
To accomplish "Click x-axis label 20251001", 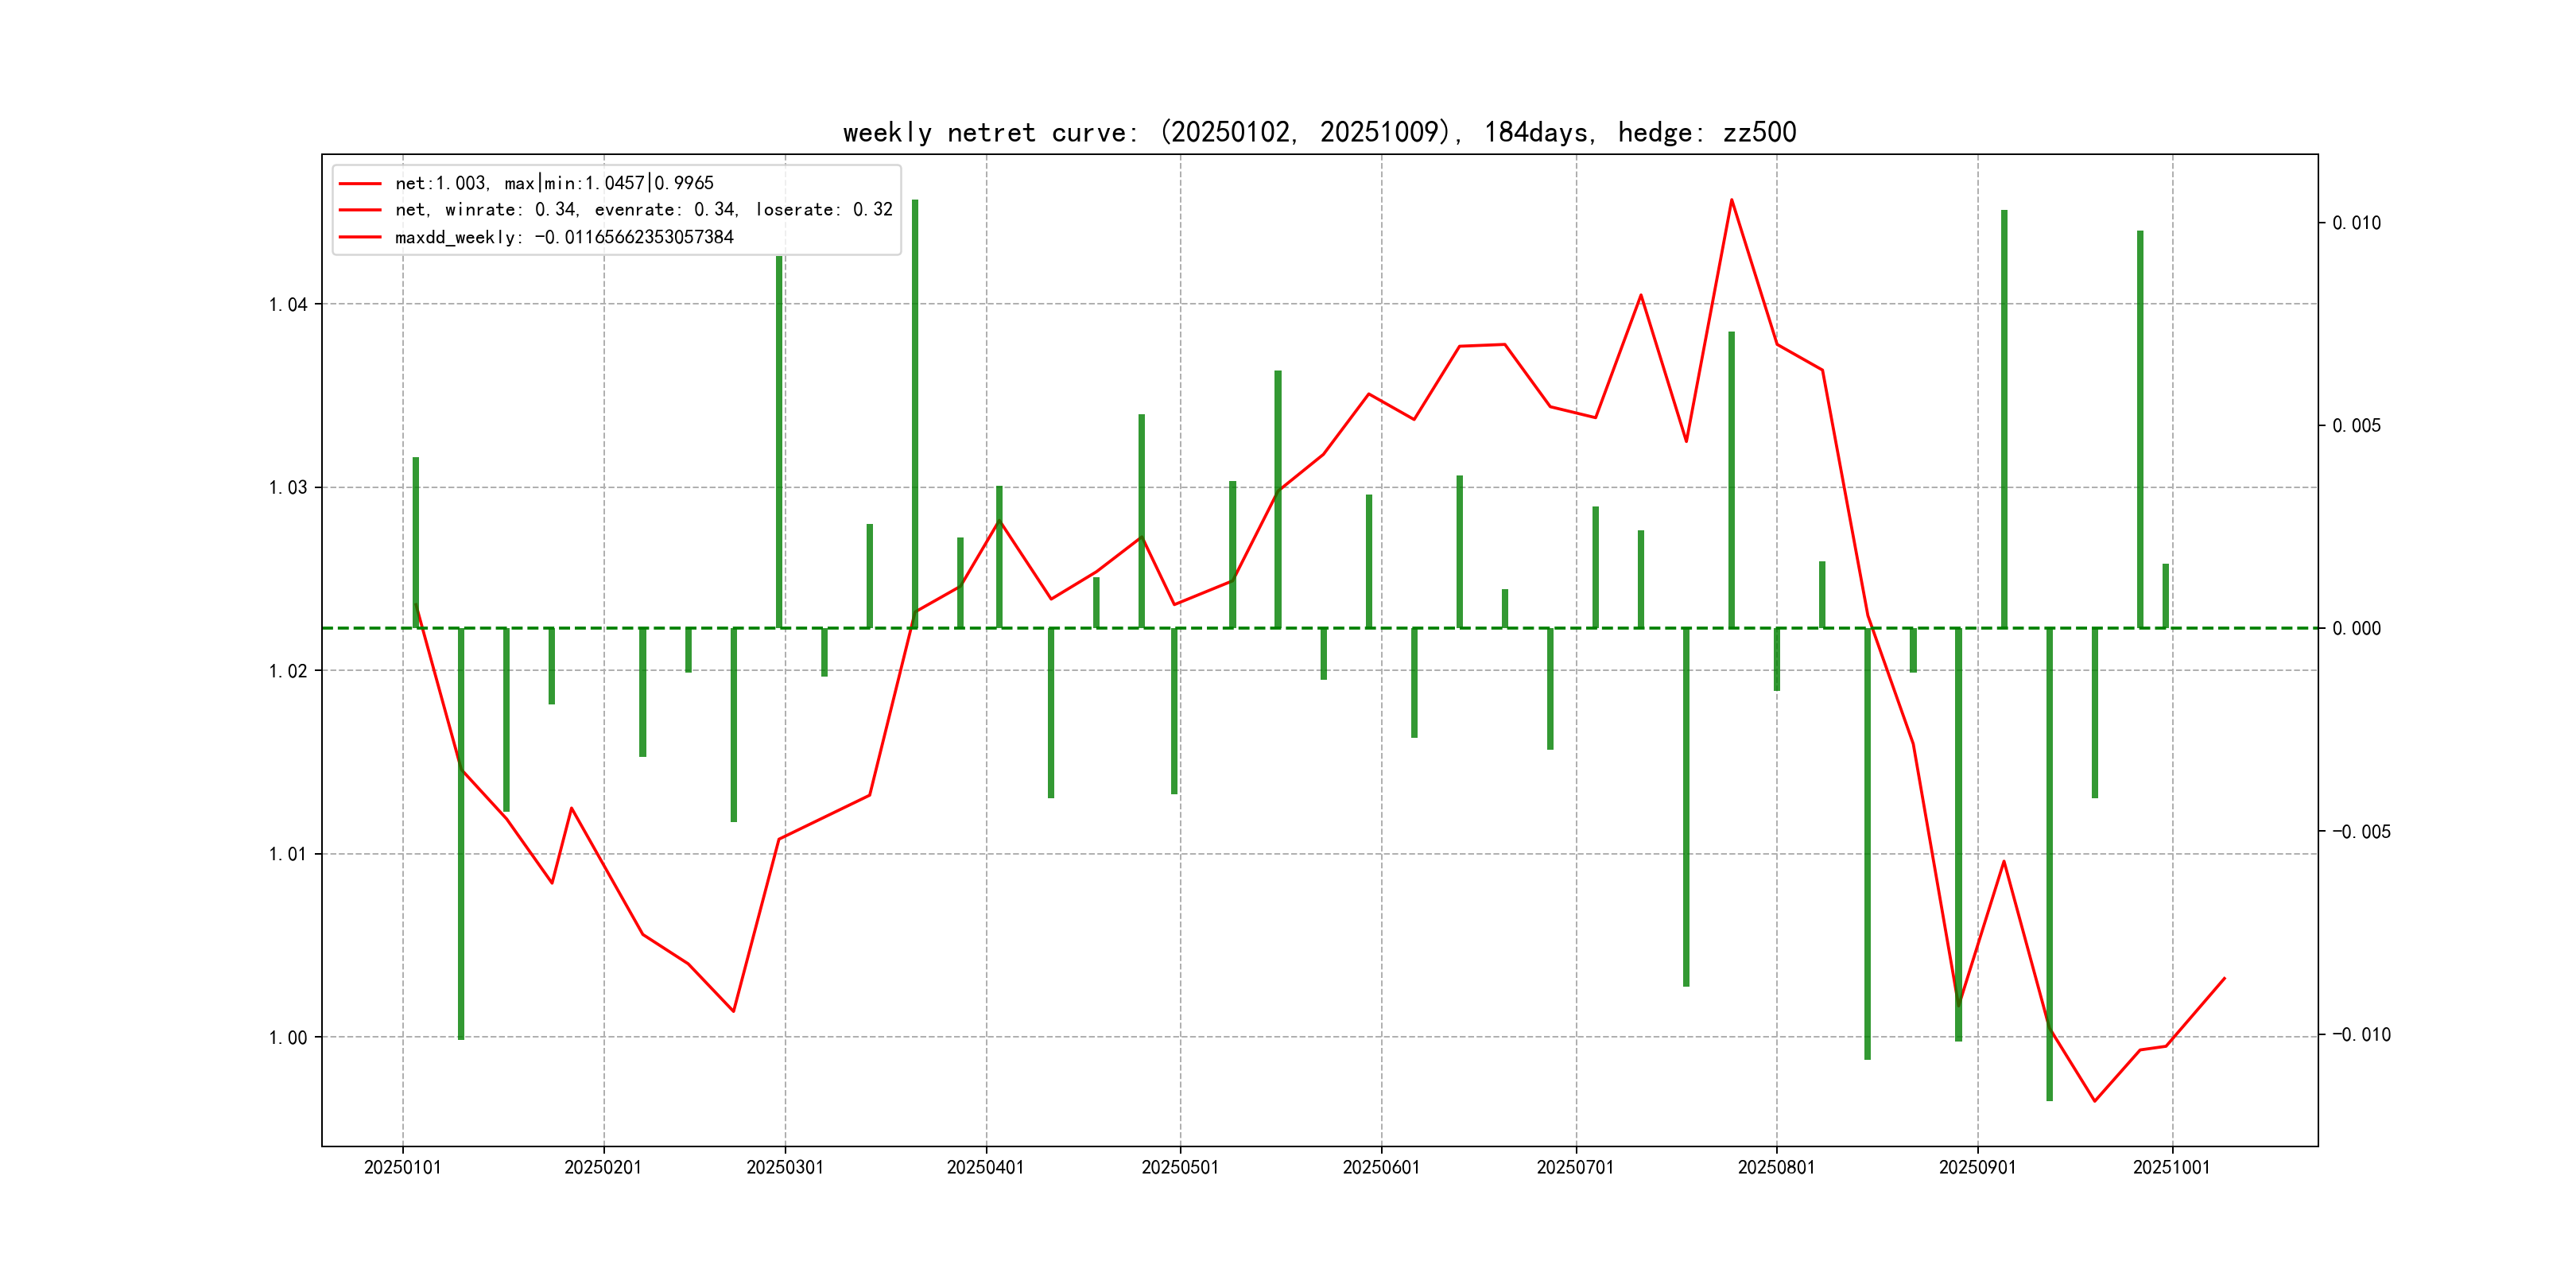I will pyautogui.click(x=2171, y=1168).
